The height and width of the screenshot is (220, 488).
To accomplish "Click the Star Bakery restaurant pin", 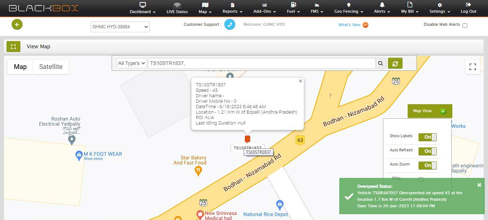I will click(199, 171).
